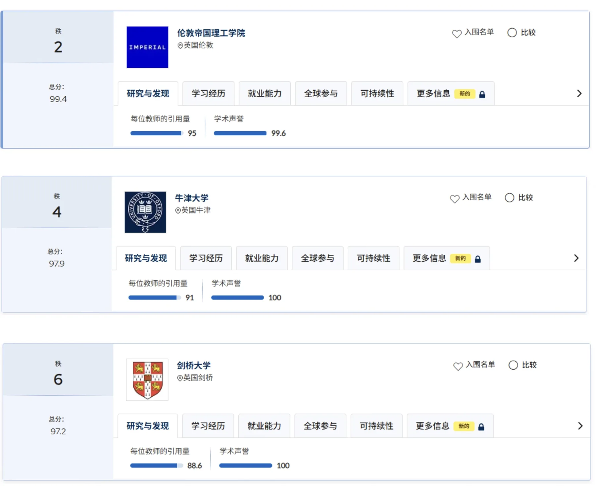This screenshot has width=596, height=486.
Task: Click the lock icon on Imperial's 更多信息 tab
Action: tap(482, 94)
